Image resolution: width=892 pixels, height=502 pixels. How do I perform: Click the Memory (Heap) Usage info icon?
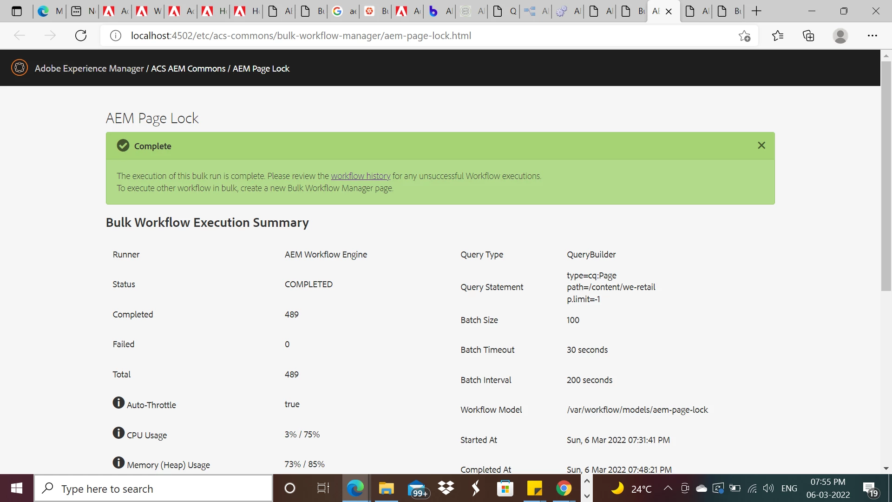pyautogui.click(x=118, y=462)
